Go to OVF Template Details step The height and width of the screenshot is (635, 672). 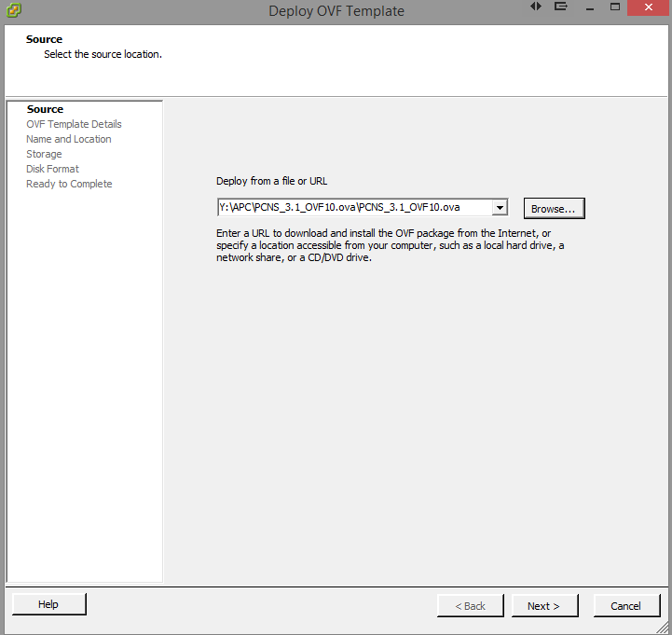tap(74, 124)
